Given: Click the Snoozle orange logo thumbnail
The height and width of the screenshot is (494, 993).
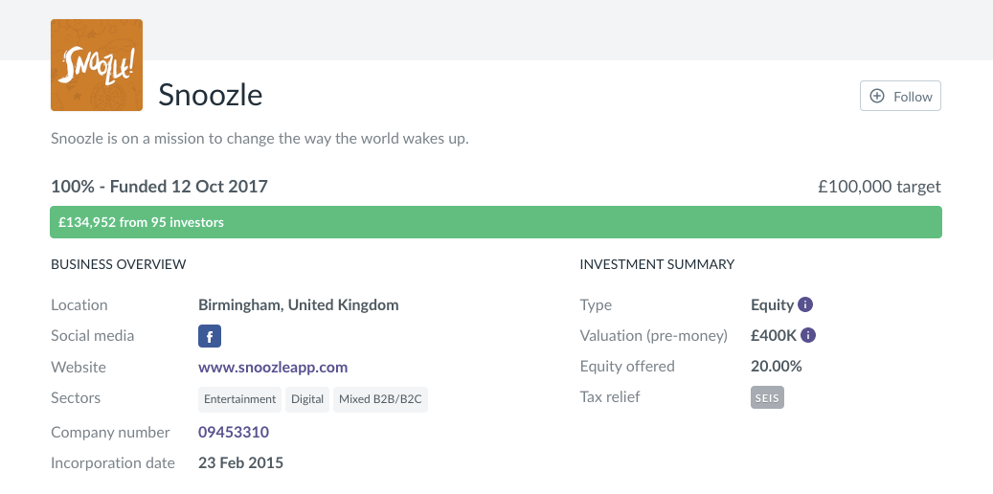Looking at the screenshot, I should [x=96, y=65].
